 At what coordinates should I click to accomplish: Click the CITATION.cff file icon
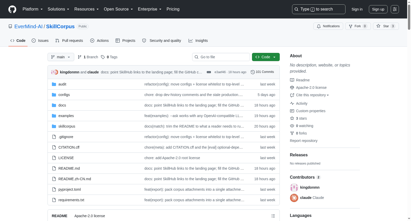(54, 147)
